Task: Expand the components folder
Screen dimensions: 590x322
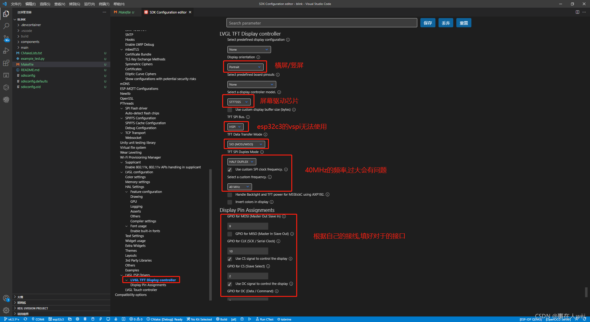Action: pos(30,42)
